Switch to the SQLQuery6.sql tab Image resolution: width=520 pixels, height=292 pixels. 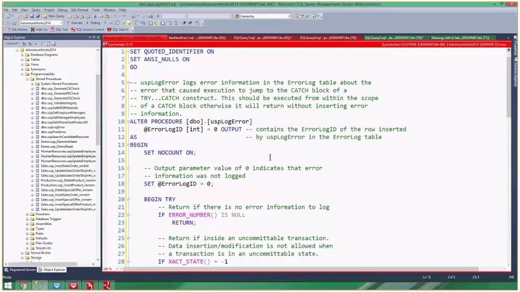click(x=328, y=38)
